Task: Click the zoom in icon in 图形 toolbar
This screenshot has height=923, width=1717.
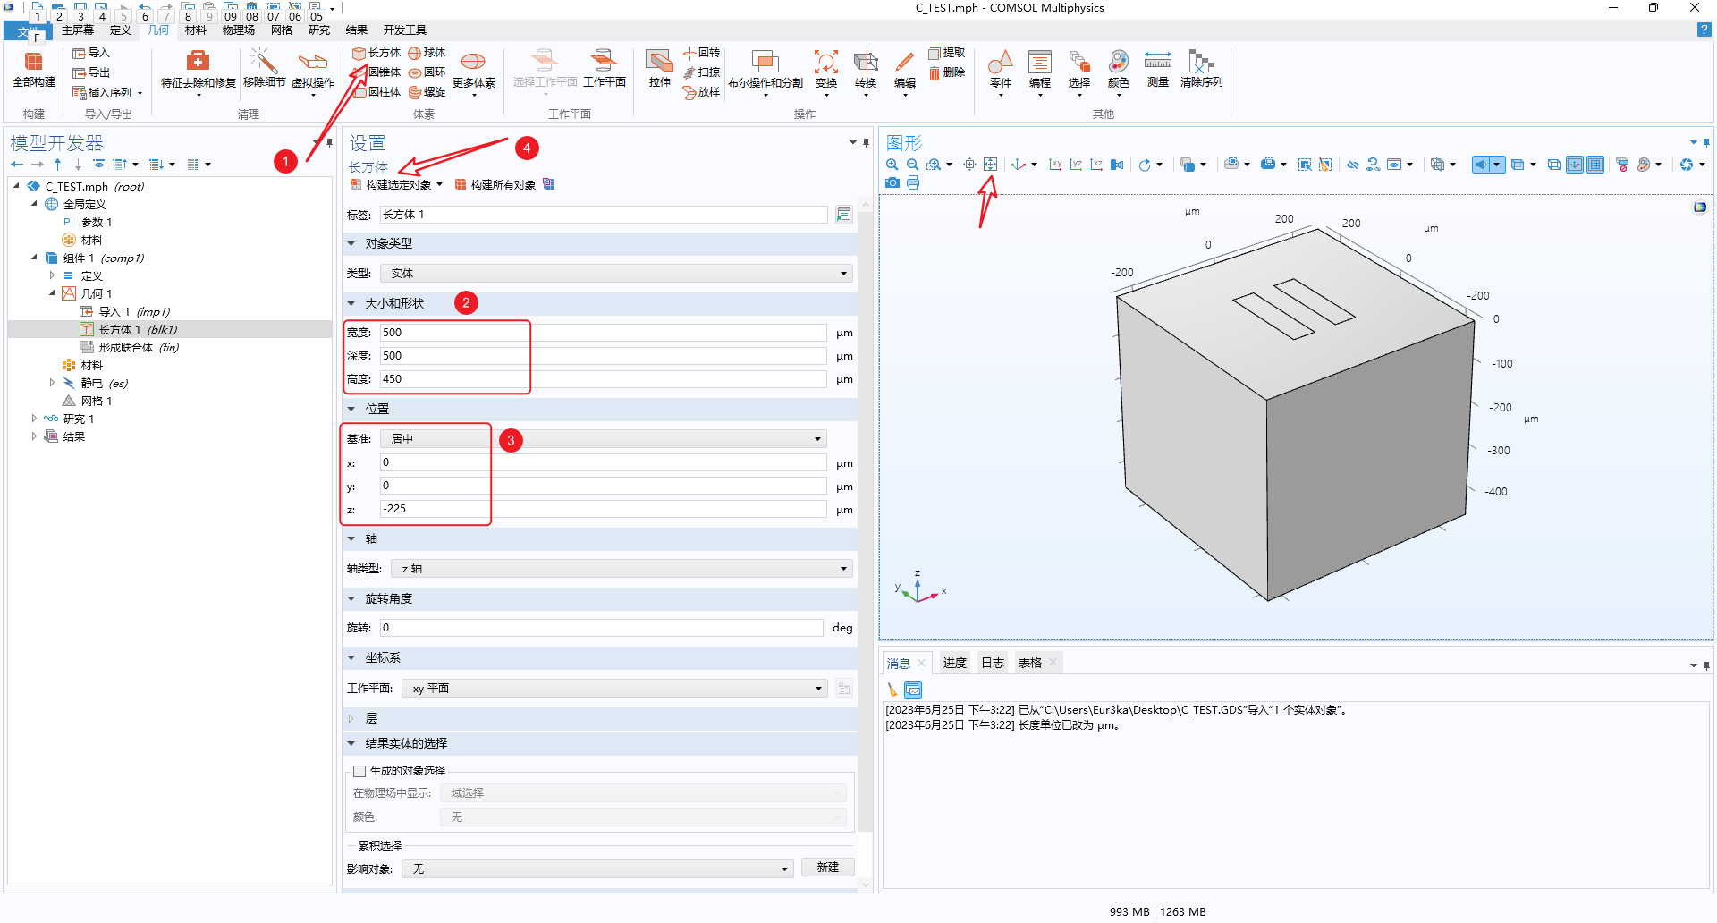Action: click(892, 165)
